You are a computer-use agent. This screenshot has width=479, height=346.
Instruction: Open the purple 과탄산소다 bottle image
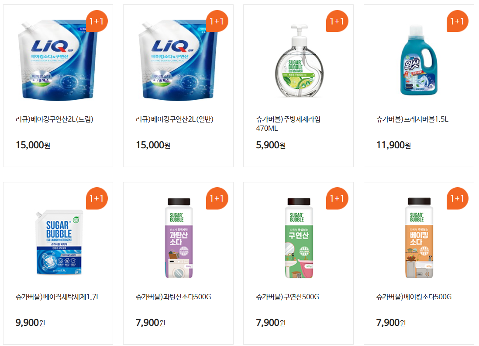(x=179, y=238)
